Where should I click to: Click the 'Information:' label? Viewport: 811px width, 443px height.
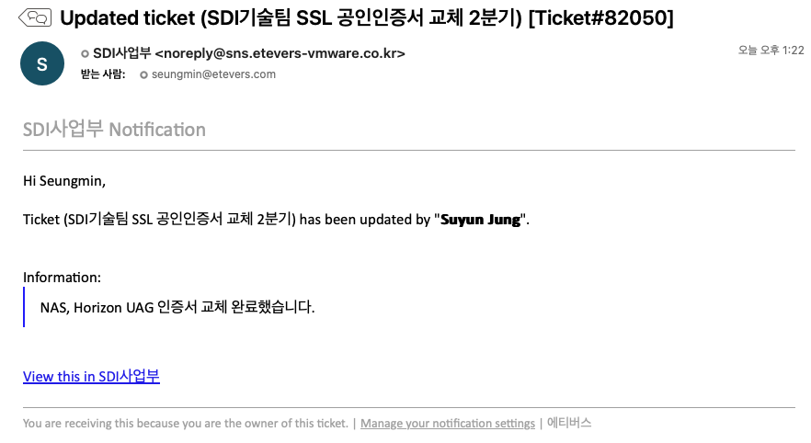(x=63, y=278)
